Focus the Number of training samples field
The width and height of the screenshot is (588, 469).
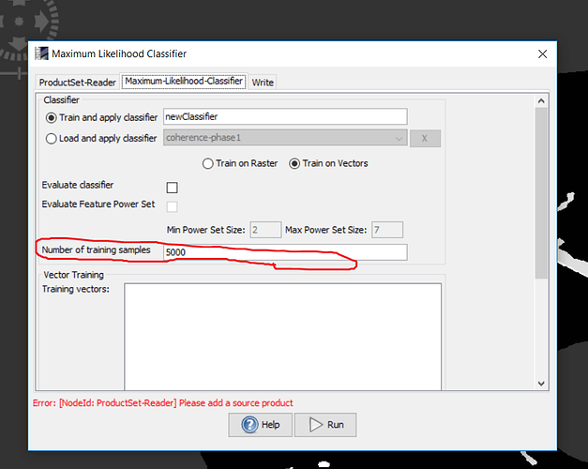tap(285, 252)
